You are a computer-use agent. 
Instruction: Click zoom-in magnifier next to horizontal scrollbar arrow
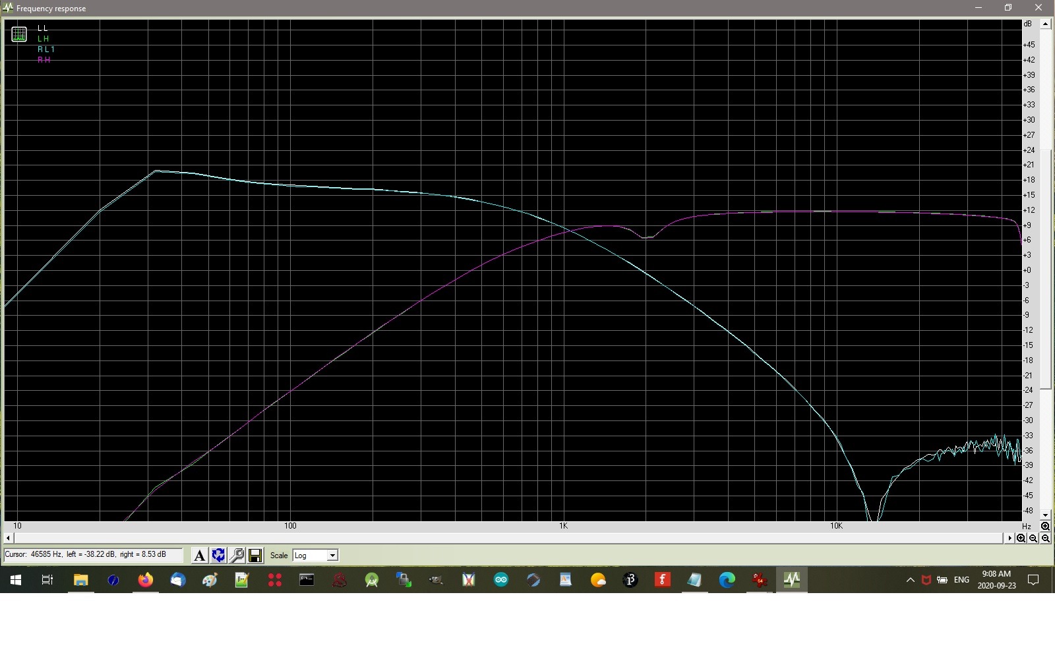(1021, 538)
